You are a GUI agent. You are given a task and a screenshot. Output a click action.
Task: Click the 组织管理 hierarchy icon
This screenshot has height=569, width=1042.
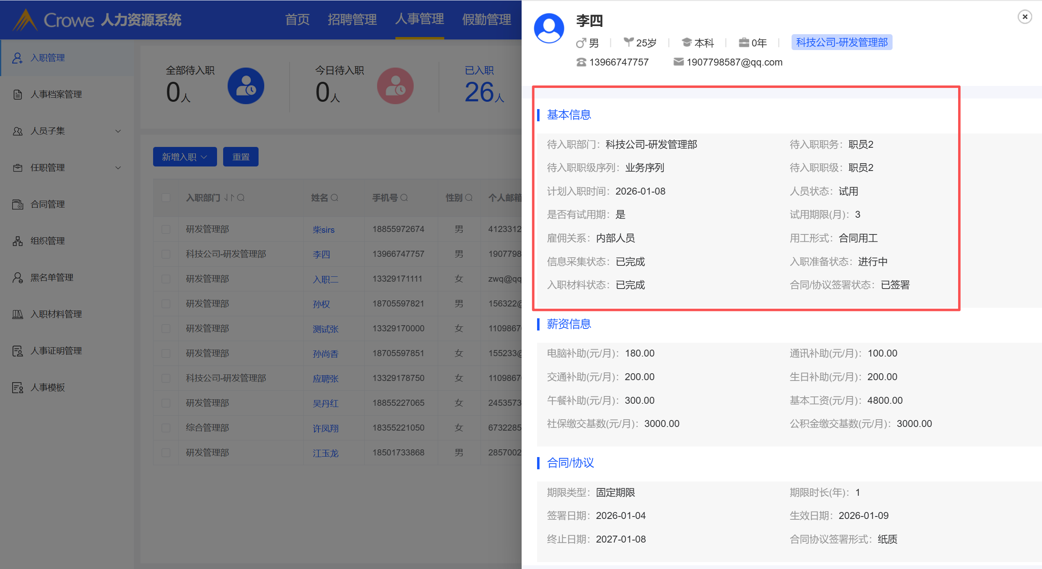pyautogui.click(x=18, y=241)
